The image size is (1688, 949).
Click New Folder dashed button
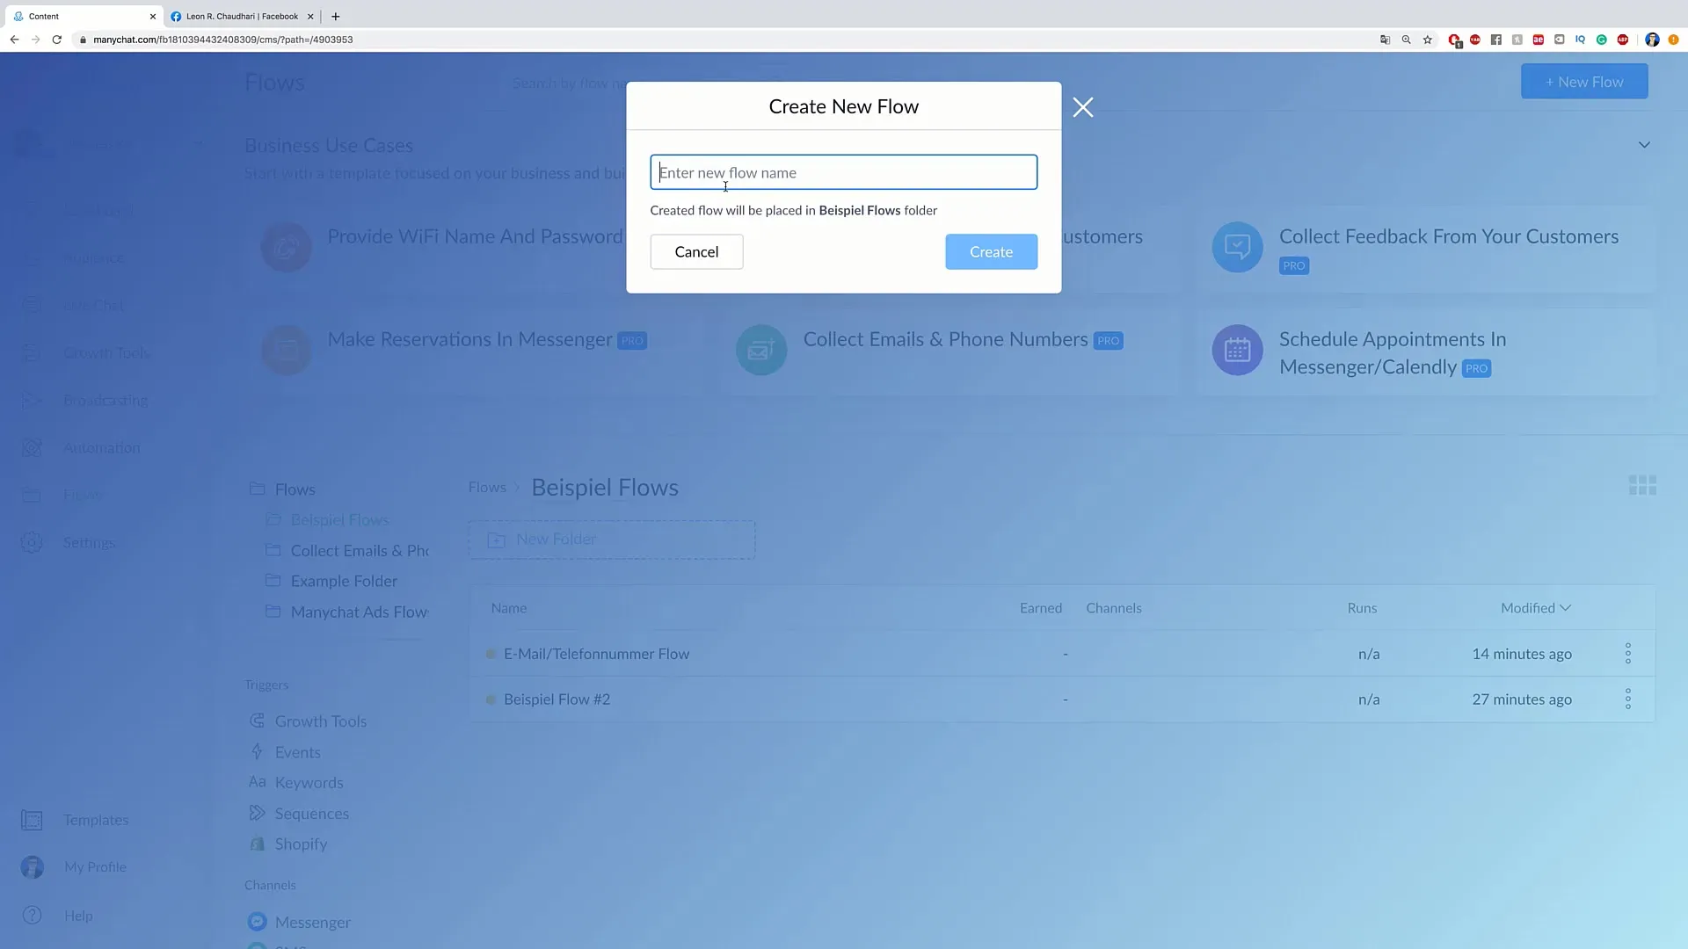coord(612,540)
